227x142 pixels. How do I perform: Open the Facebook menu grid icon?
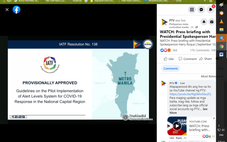192,10
